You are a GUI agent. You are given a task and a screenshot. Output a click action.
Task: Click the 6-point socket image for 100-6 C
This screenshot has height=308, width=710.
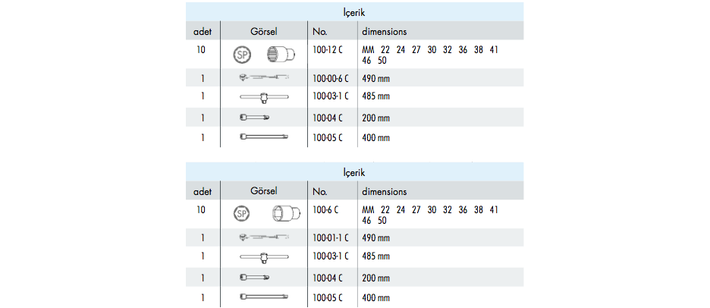[286, 212]
